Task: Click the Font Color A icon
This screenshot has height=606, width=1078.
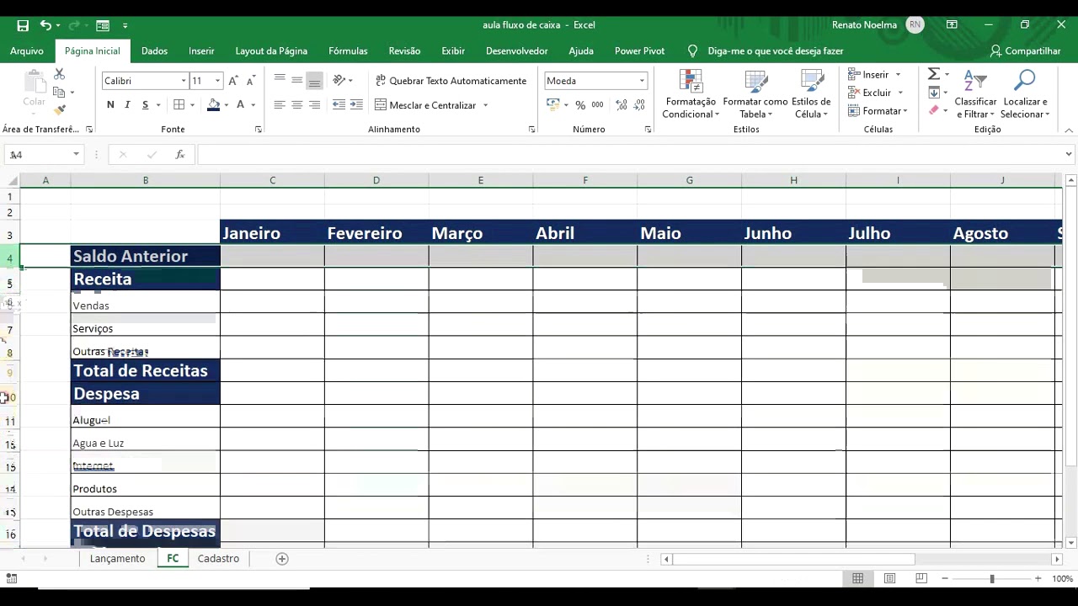Action: click(x=241, y=105)
